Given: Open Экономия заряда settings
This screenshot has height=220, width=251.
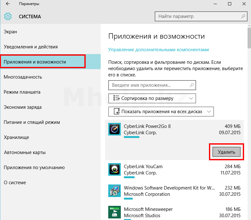Looking at the screenshot, I should point(50,107).
